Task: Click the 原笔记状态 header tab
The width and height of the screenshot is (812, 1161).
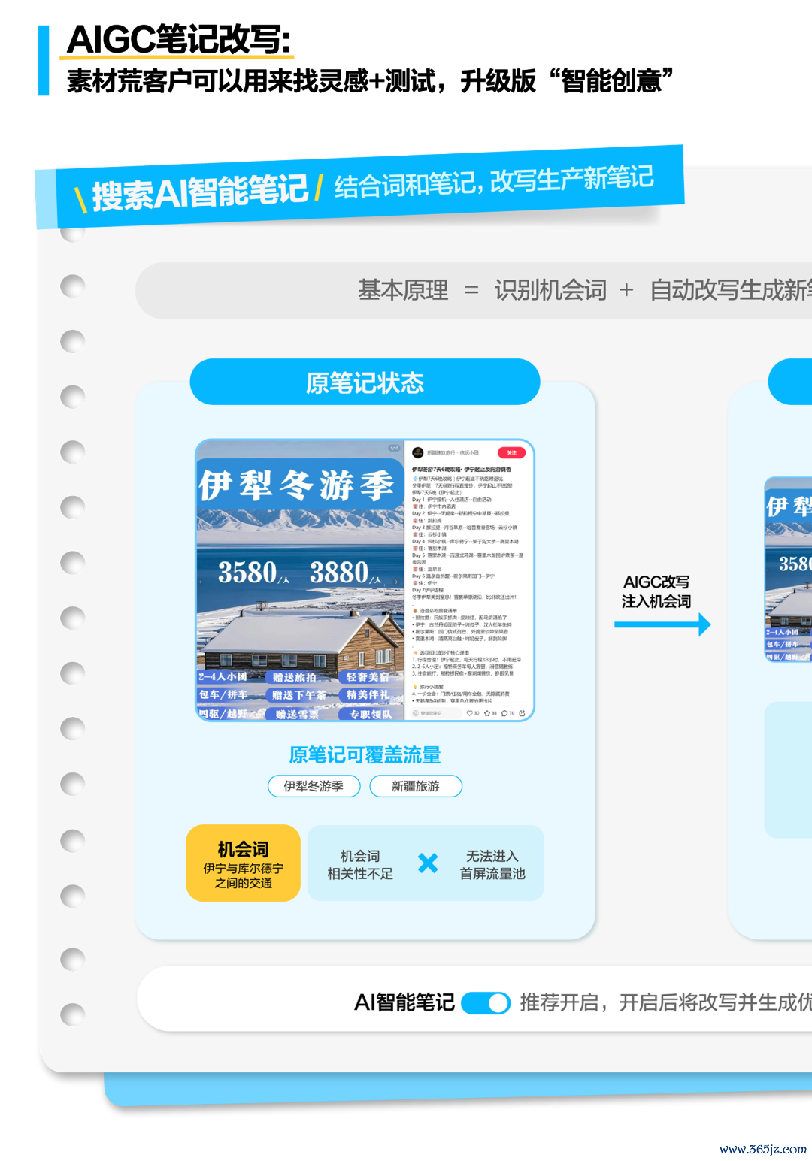Action: [x=365, y=382]
